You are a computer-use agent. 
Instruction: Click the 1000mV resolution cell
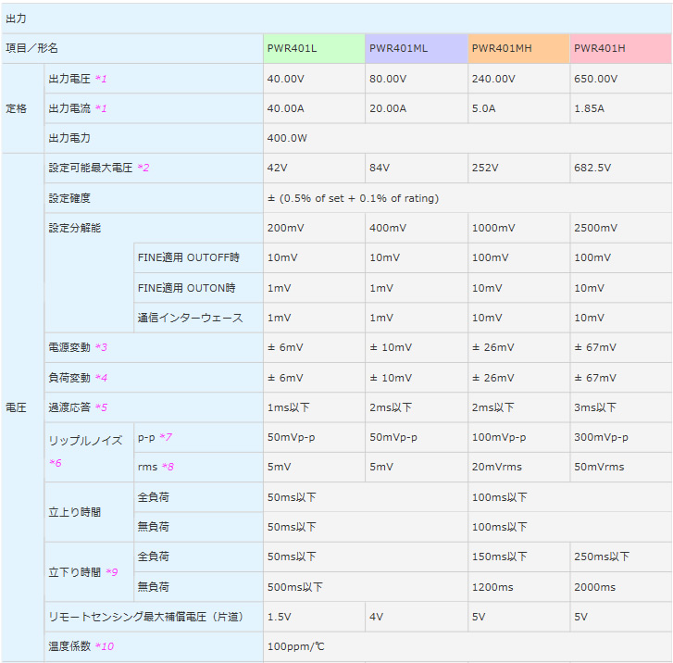(x=519, y=228)
